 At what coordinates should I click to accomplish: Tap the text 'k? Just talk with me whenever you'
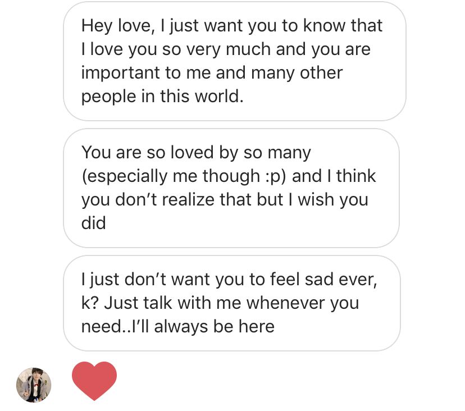(220, 303)
